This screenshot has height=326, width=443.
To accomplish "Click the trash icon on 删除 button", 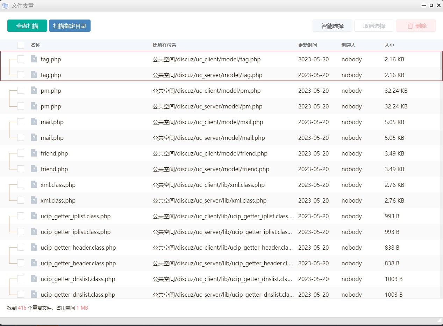I will click(x=410, y=26).
